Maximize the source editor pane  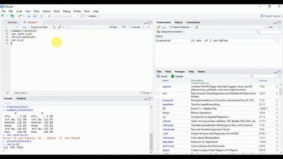point(149,23)
